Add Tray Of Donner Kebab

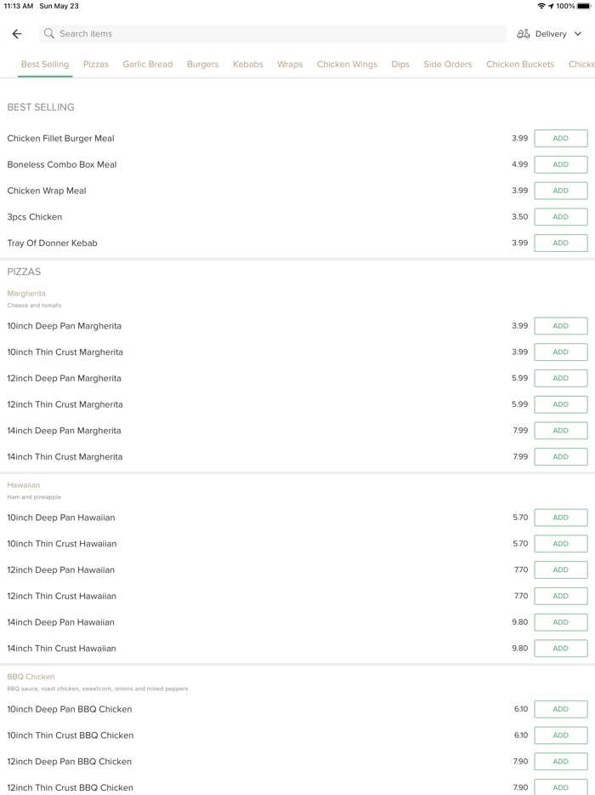point(560,243)
